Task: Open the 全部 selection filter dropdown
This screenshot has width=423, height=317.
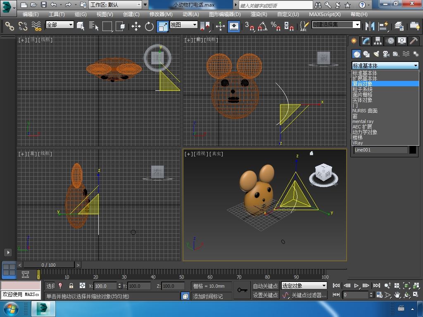Action: [59, 25]
